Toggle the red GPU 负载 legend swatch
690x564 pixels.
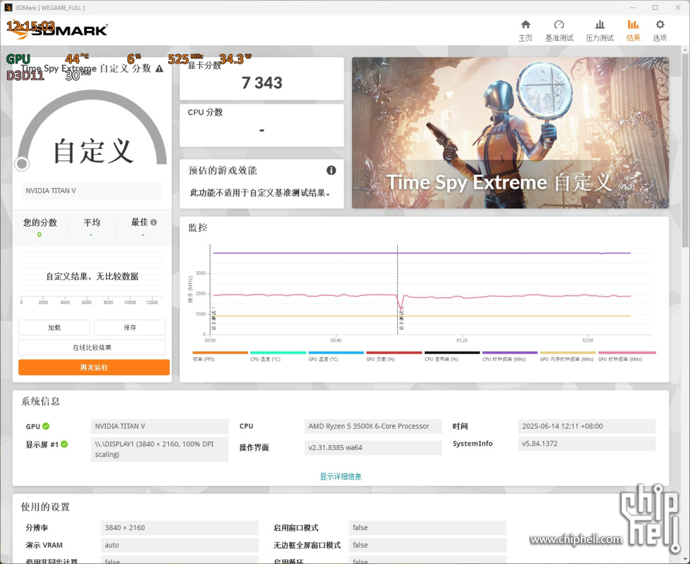[x=394, y=352]
